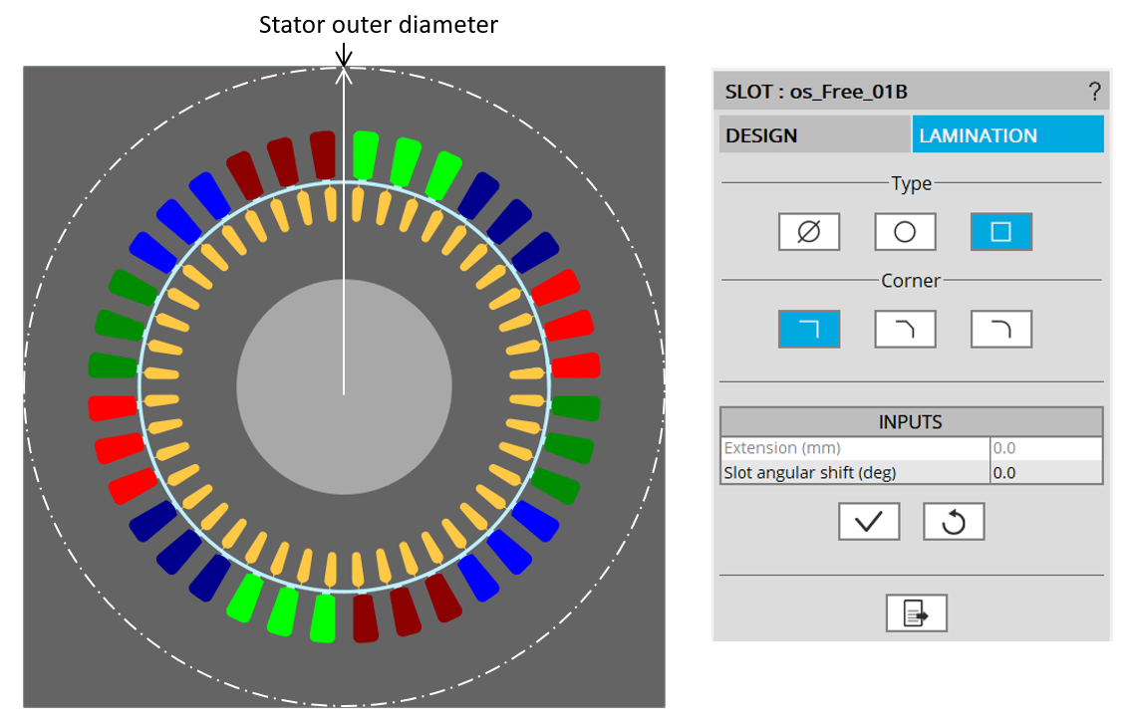Click the help question mark icon

coord(1094,93)
